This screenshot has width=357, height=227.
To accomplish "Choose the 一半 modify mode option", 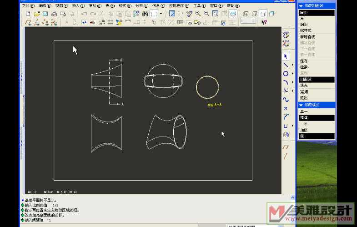I will (x=304, y=124).
